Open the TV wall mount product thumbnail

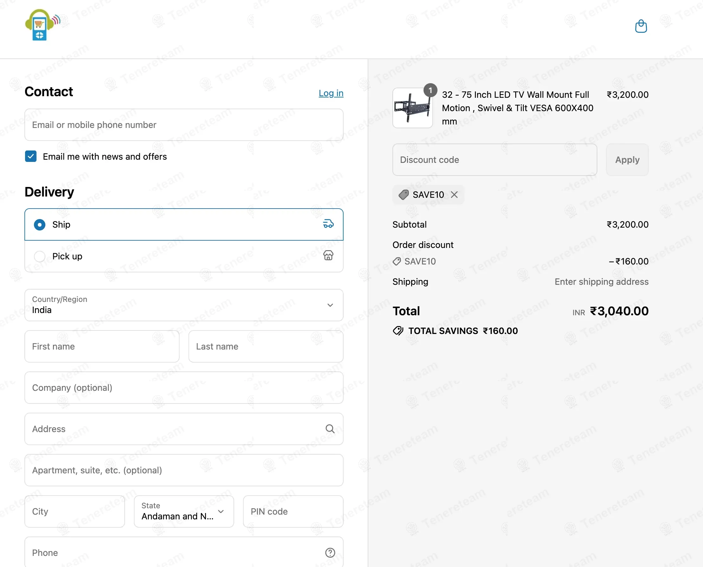point(412,108)
